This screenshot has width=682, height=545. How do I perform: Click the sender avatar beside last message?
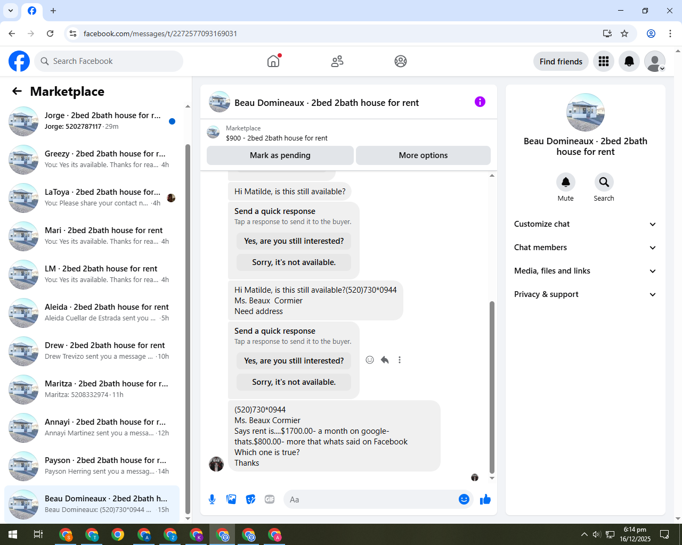[x=216, y=464]
